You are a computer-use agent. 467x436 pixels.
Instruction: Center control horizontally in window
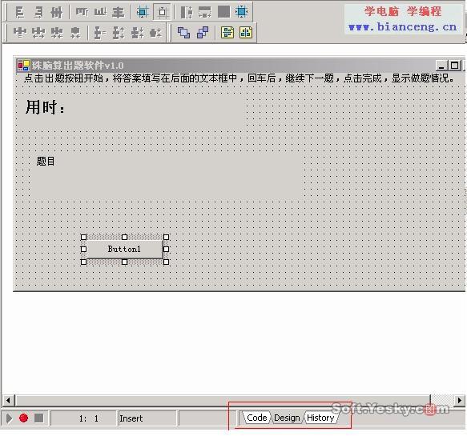click(227, 33)
